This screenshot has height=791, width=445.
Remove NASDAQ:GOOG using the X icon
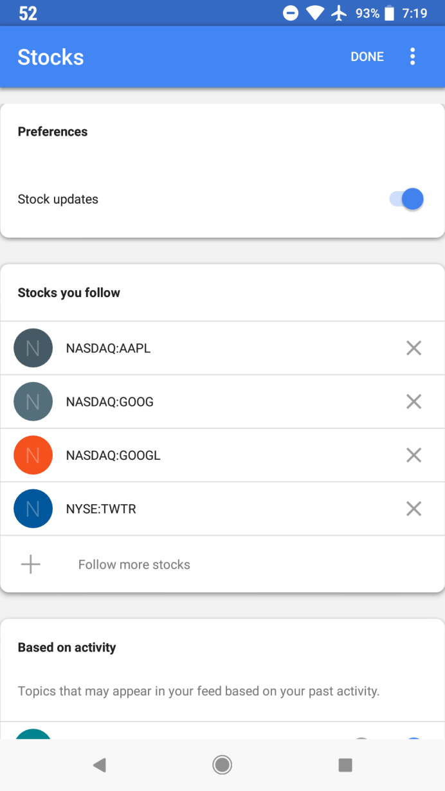[413, 402]
